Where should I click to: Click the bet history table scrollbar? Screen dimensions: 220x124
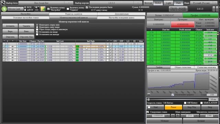tap(218, 48)
